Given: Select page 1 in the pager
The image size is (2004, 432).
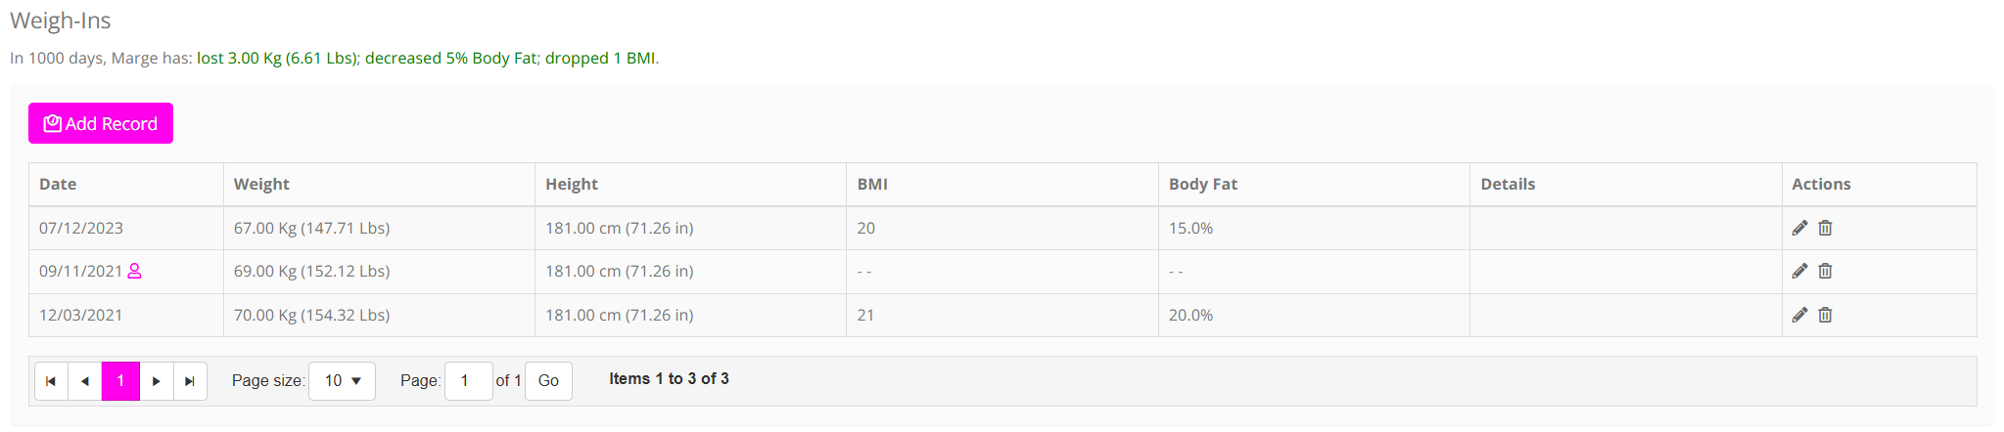Looking at the screenshot, I should [x=120, y=381].
